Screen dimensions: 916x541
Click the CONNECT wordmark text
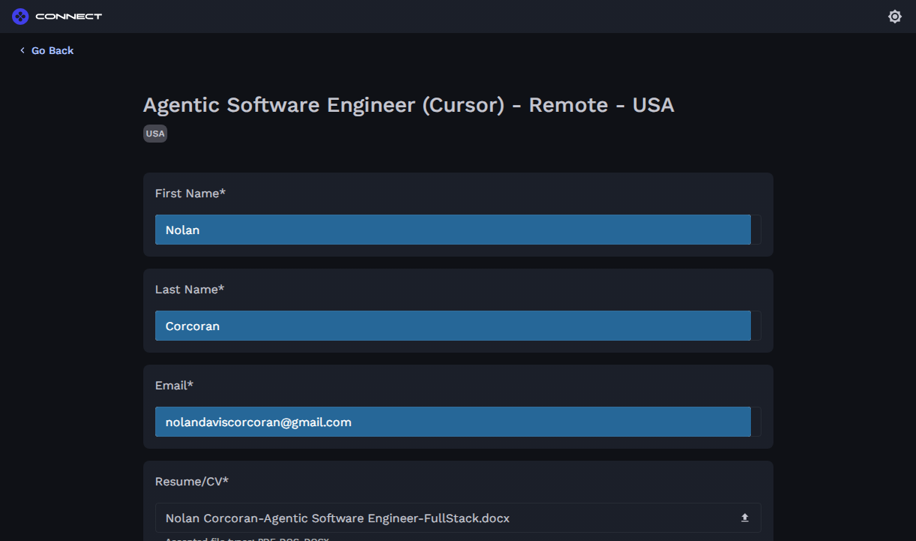68,17
